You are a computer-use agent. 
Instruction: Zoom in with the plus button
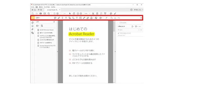click(x=81, y=13)
